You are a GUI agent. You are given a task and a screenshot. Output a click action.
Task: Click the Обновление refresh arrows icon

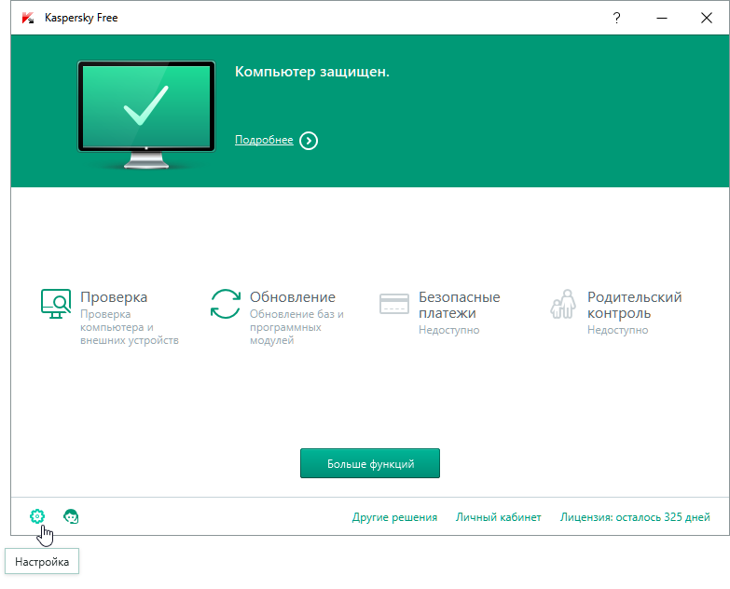pos(226,304)
